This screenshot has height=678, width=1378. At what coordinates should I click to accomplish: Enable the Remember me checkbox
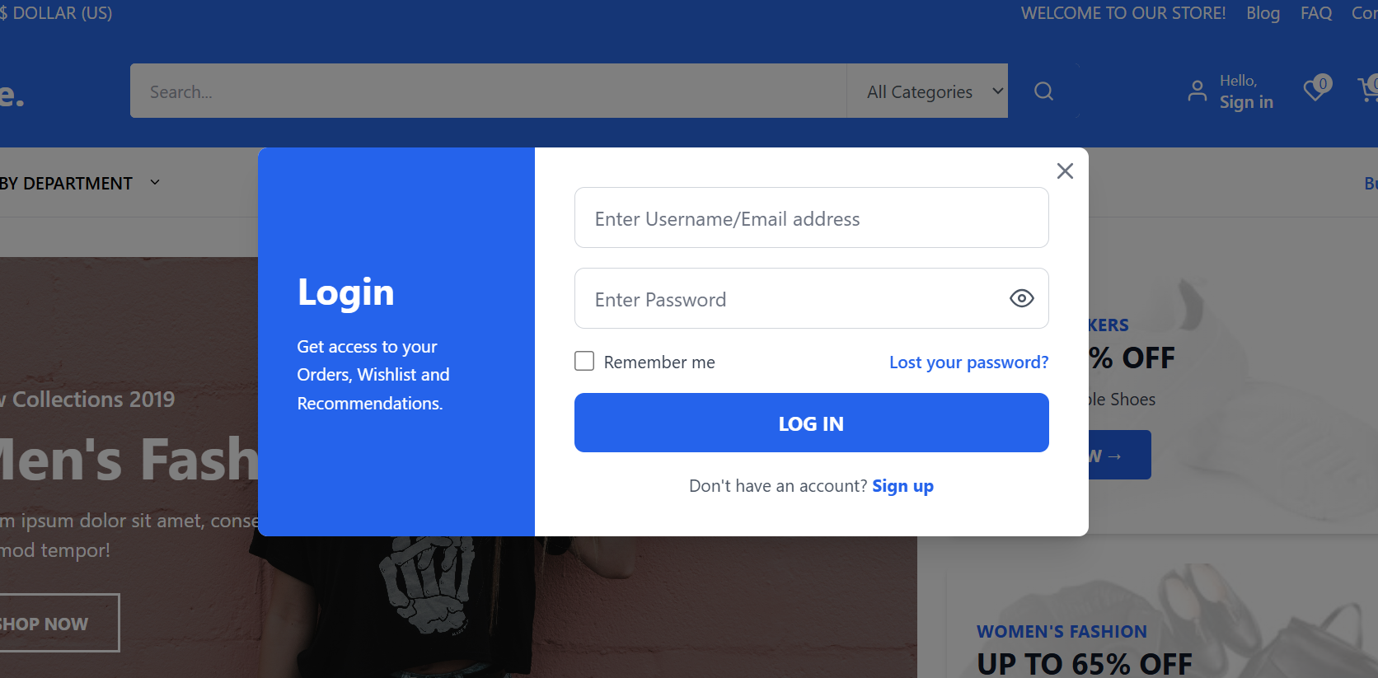[x=584, y=362]
